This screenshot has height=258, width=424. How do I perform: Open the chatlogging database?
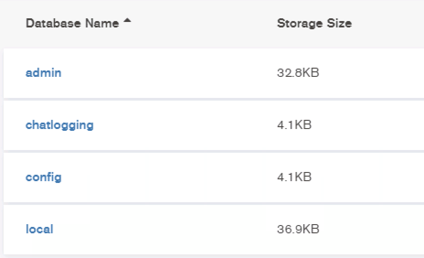[59, 125]
